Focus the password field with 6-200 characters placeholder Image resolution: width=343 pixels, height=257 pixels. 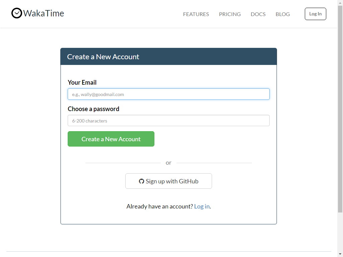pos(168,120)
